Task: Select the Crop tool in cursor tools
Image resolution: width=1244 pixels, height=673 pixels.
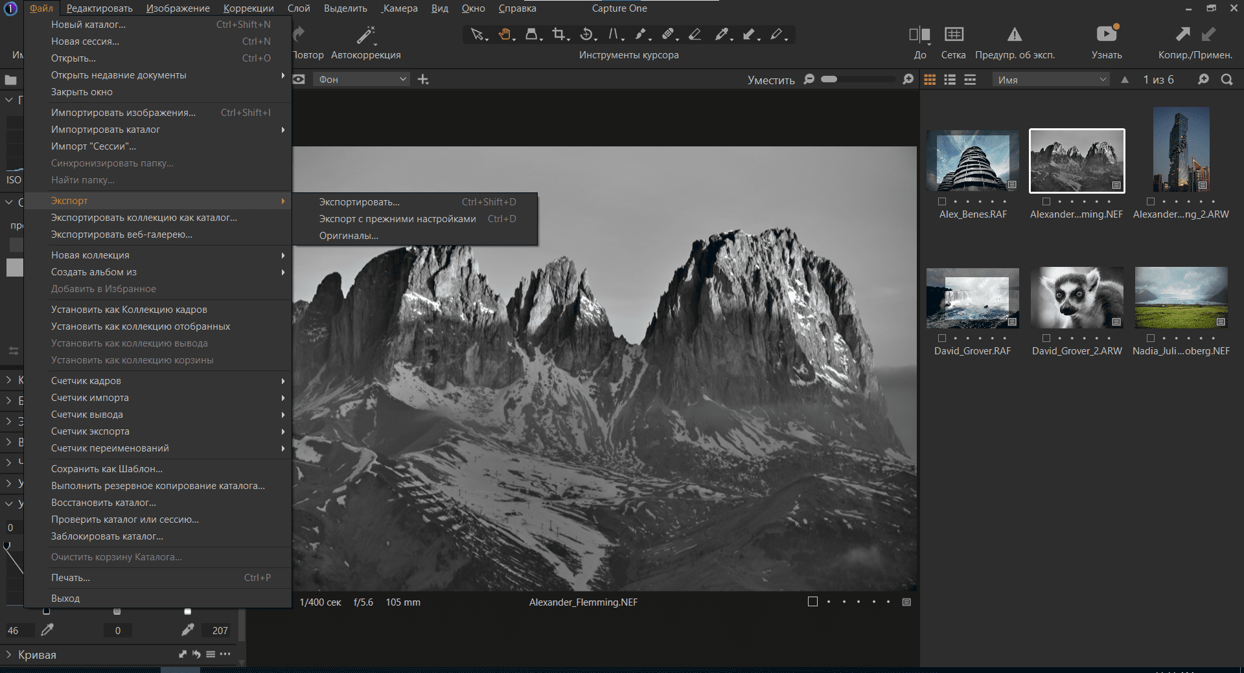Action: click(558, 34)
